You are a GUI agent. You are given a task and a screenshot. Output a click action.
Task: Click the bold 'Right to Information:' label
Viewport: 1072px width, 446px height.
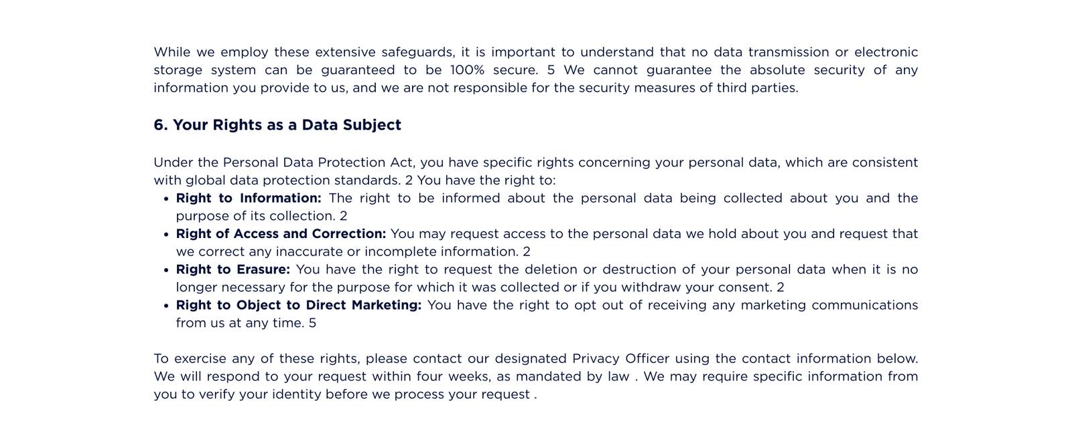coord(249,198)
